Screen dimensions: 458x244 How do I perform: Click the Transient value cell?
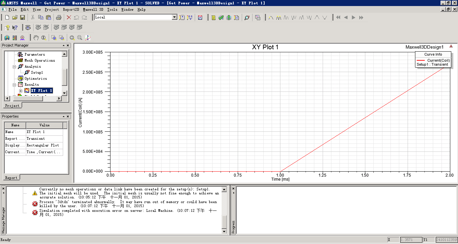click(44, 138)
